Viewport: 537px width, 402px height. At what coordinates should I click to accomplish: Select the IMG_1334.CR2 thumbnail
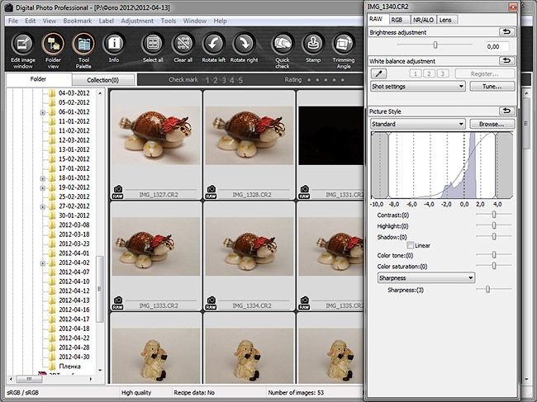point(249,246)
